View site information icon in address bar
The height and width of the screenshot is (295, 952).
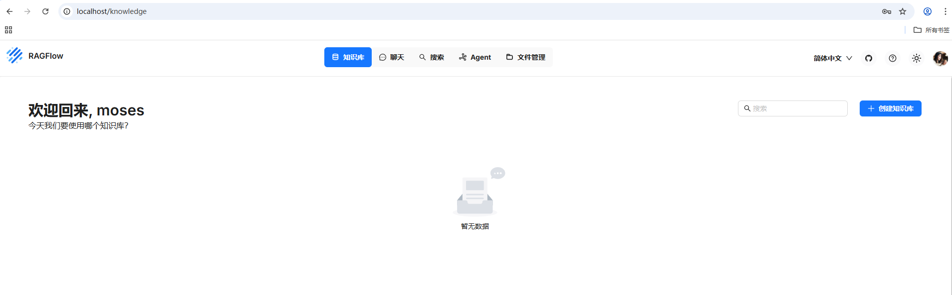pos(67,11)
